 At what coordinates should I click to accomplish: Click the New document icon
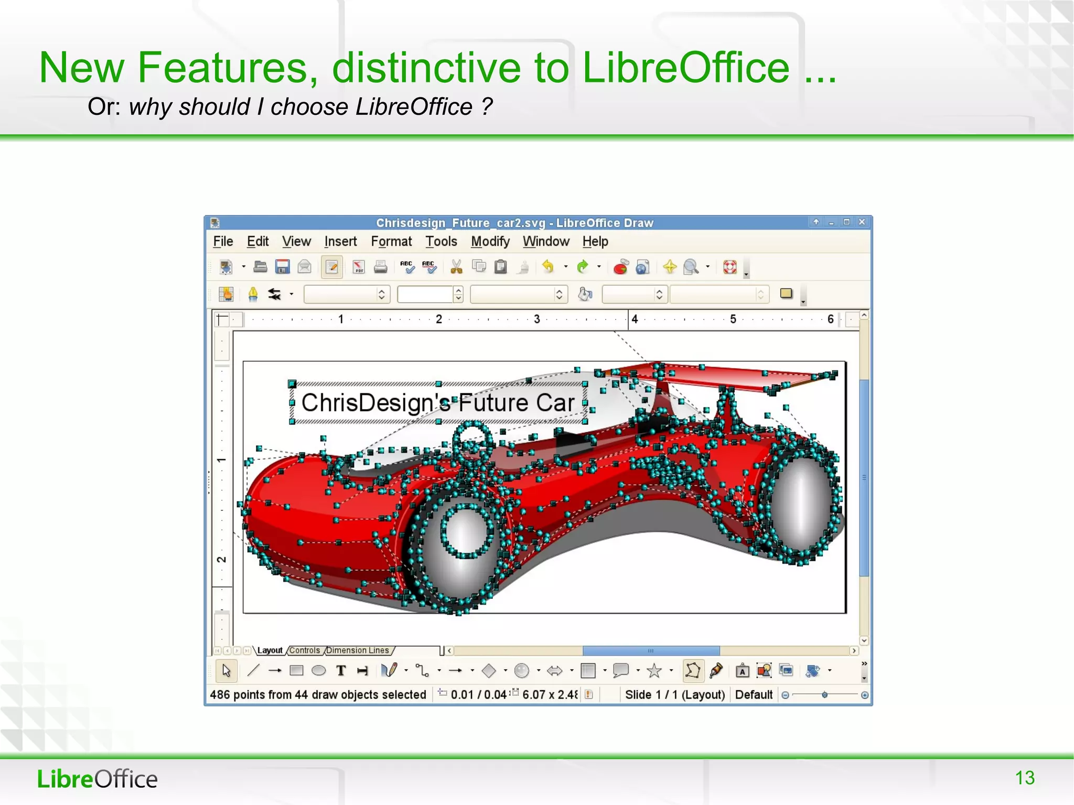[226, 267]
